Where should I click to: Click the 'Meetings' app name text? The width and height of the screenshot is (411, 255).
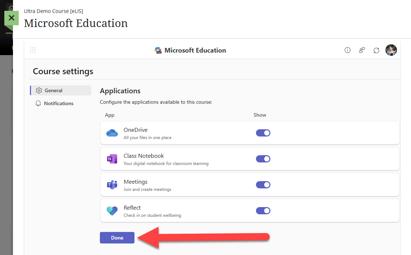(x=136, y=182)
